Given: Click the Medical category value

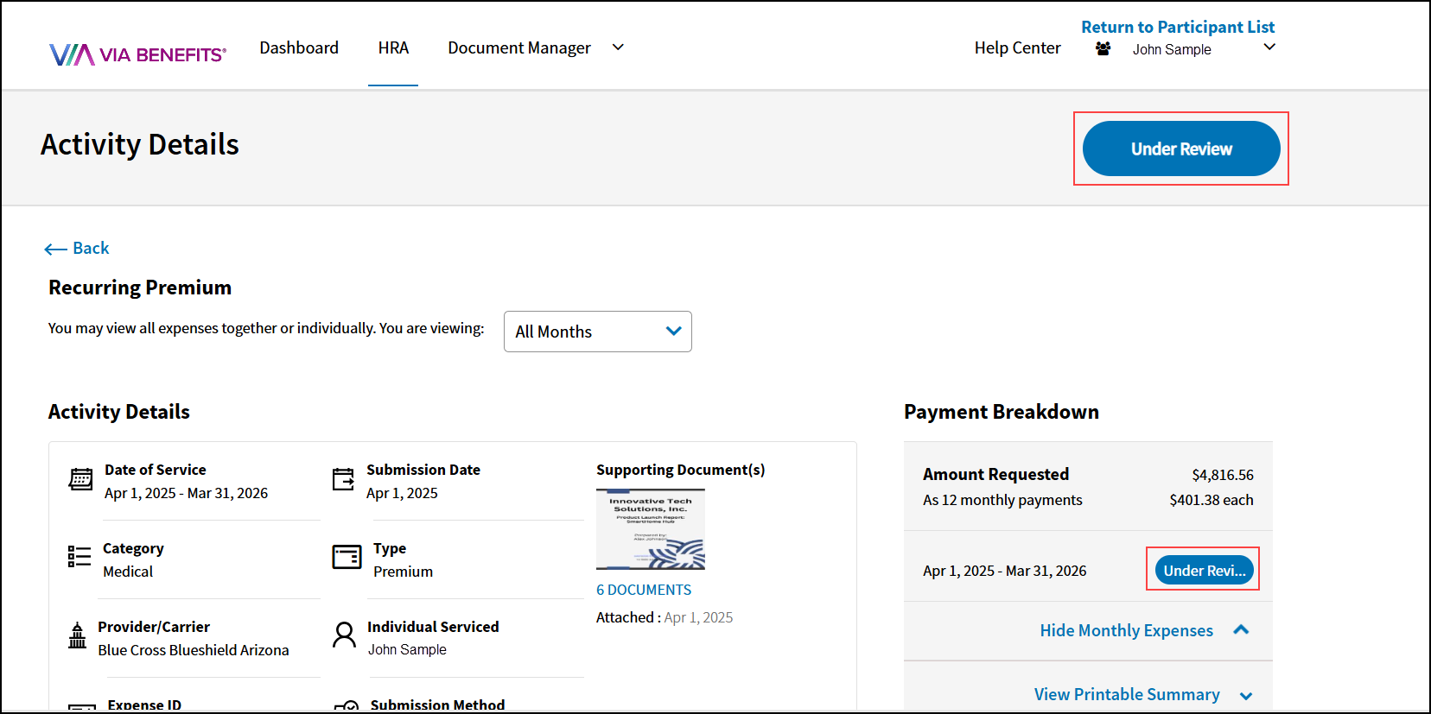Looking at the screenshot, I should click(128, 572).
